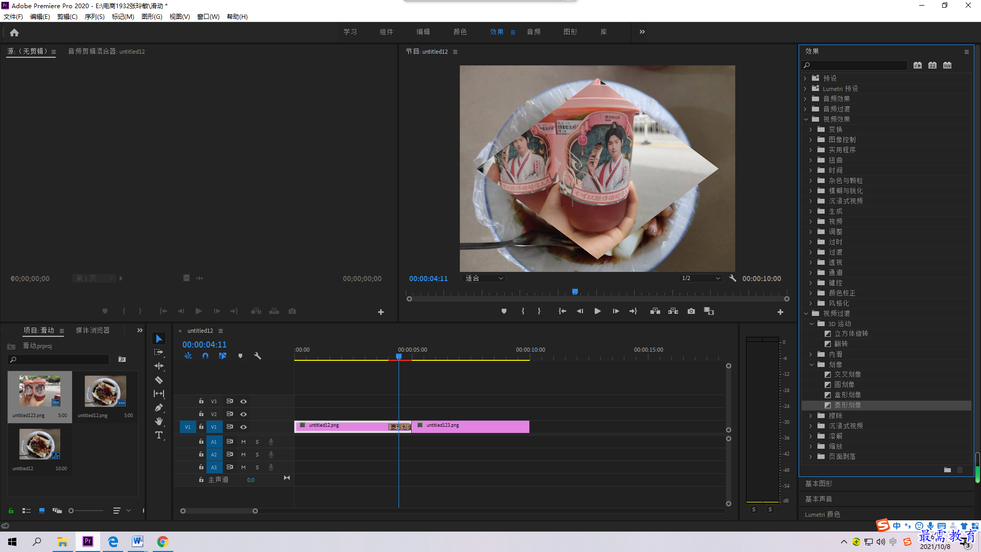Open playback resolution 1/2 dropdown
Screen dimensions: 981x552
click(700, 278)
